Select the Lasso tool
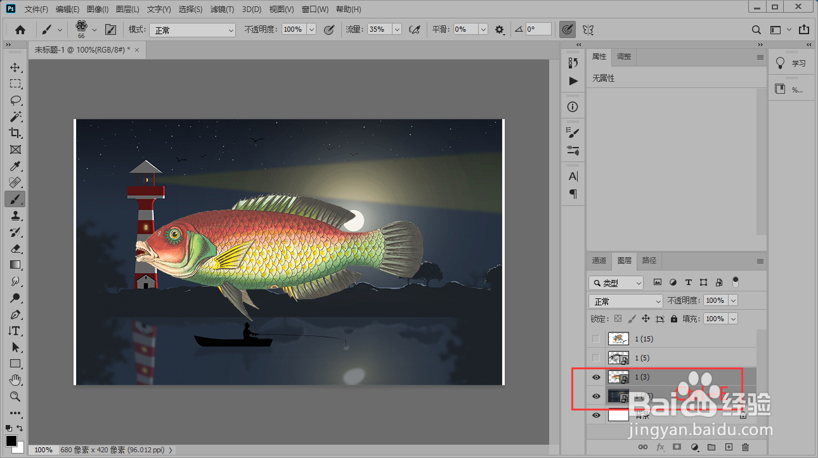Viewport: 818px width, 458px height. [x=15, y=100]
